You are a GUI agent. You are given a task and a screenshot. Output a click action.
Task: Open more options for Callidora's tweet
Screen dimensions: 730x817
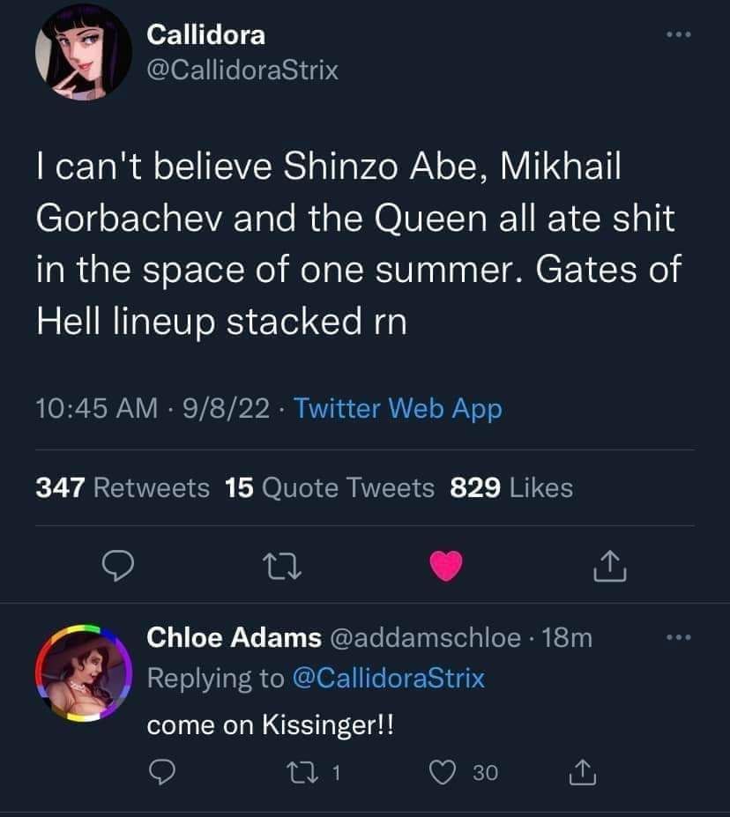point(675,36)
